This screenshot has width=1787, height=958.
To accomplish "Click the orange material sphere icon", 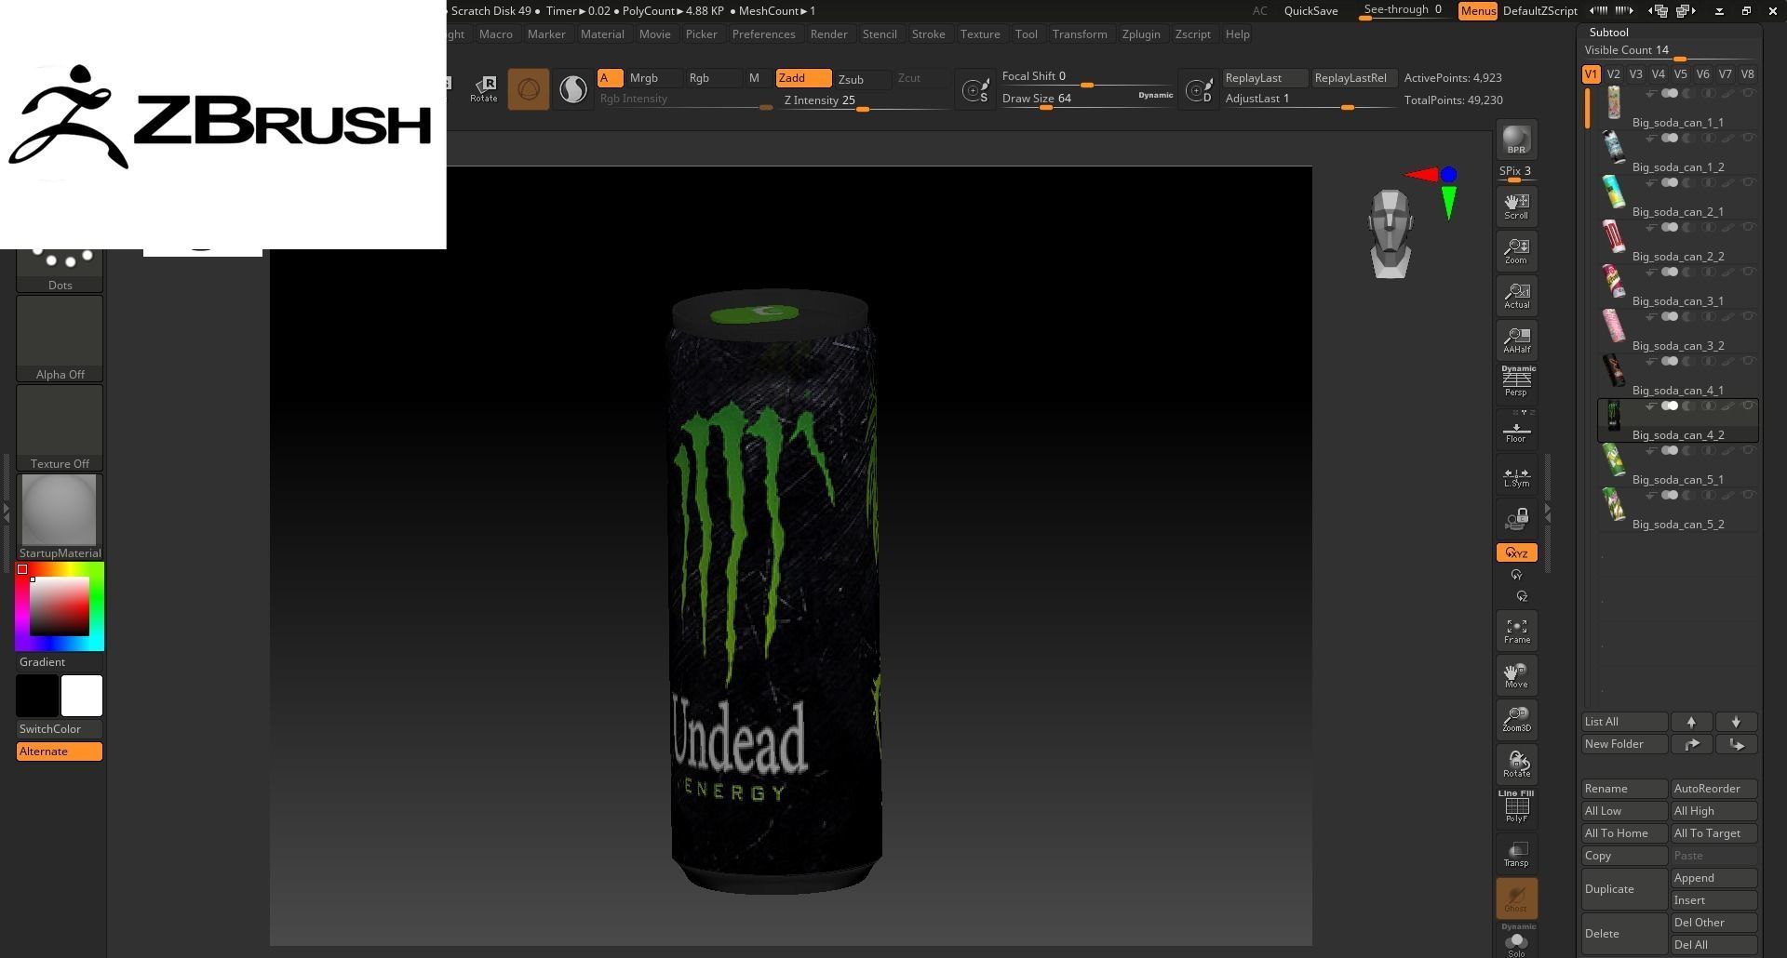I will (529, 89).
